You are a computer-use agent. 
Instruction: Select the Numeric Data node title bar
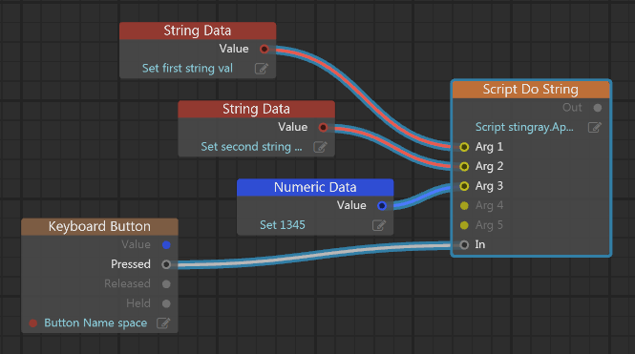click(315, 187)
